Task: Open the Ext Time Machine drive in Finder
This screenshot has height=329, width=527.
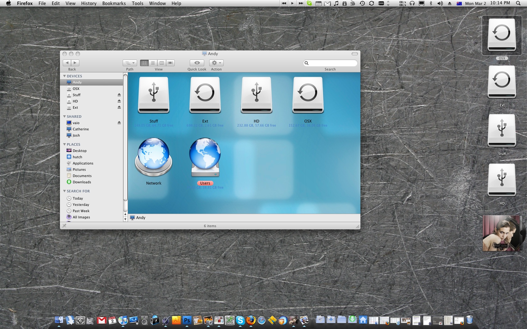Action: 205,95
